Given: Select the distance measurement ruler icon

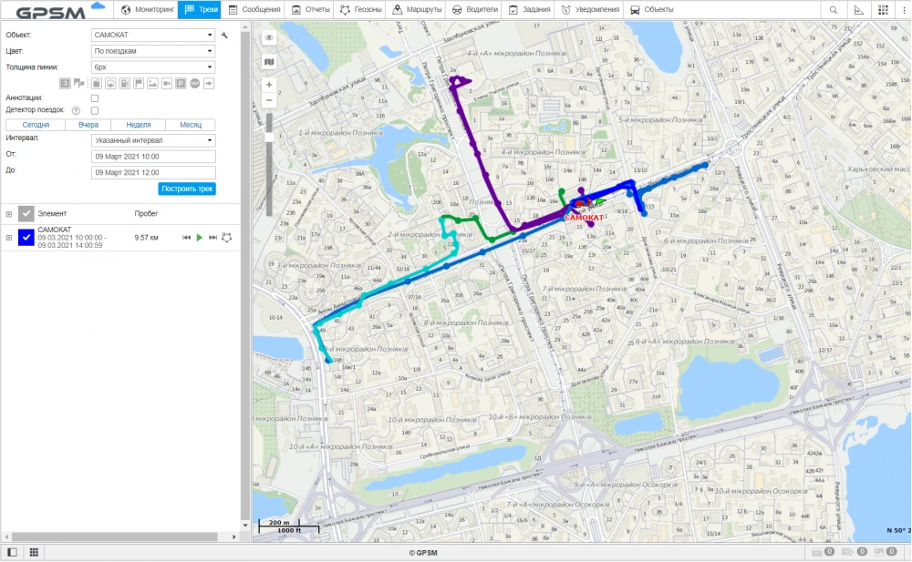Looking at the screenshot, I should pos(859,10).
